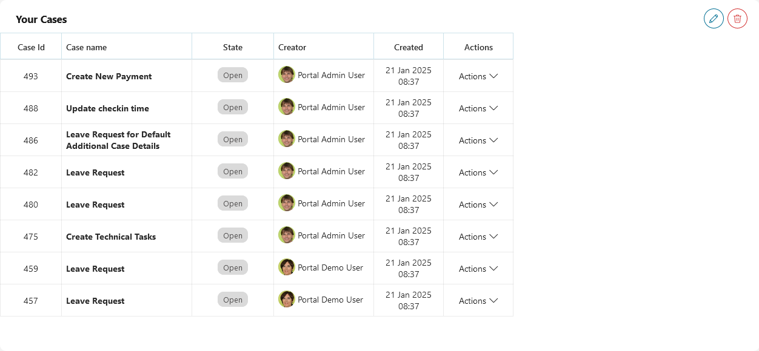Click creator avatar on case 486 row
759x351 pixels.
(287, 139)
